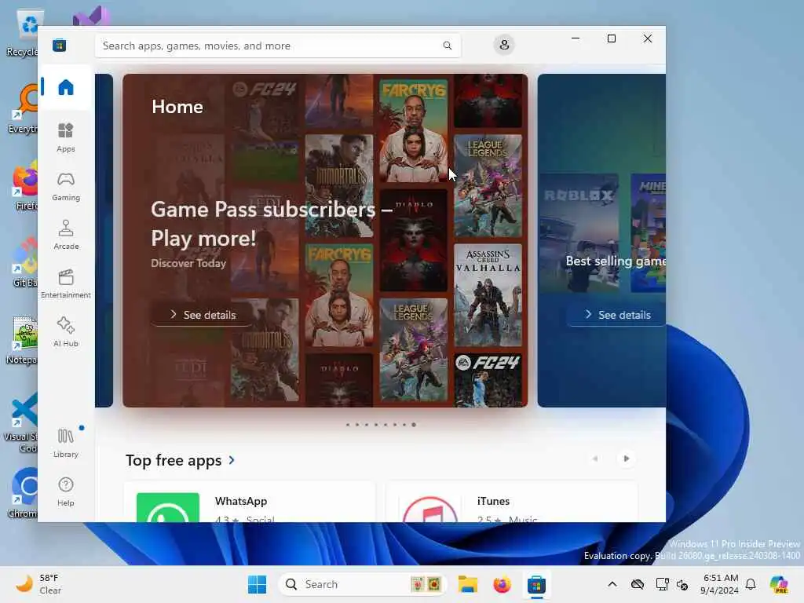804x603 pixels.
Task: Show next top free apps with the right arrow
Action: tap(626, 459)
